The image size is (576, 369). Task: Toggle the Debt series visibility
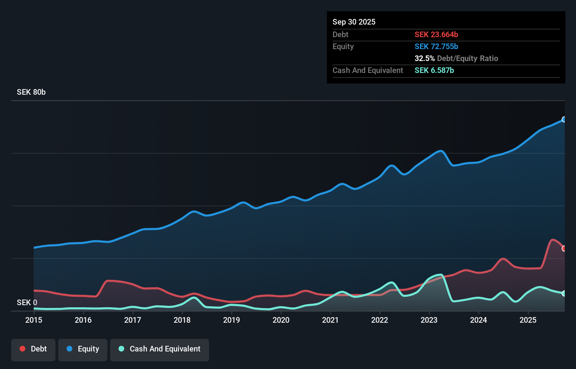[33, 350]
